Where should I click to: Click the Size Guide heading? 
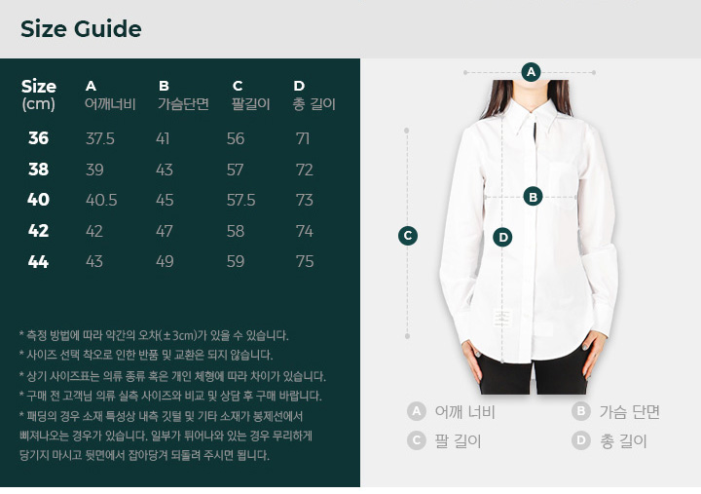[x=81, y=29]
